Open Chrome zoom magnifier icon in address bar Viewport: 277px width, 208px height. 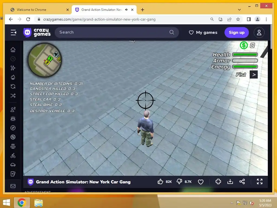(212, 19)
